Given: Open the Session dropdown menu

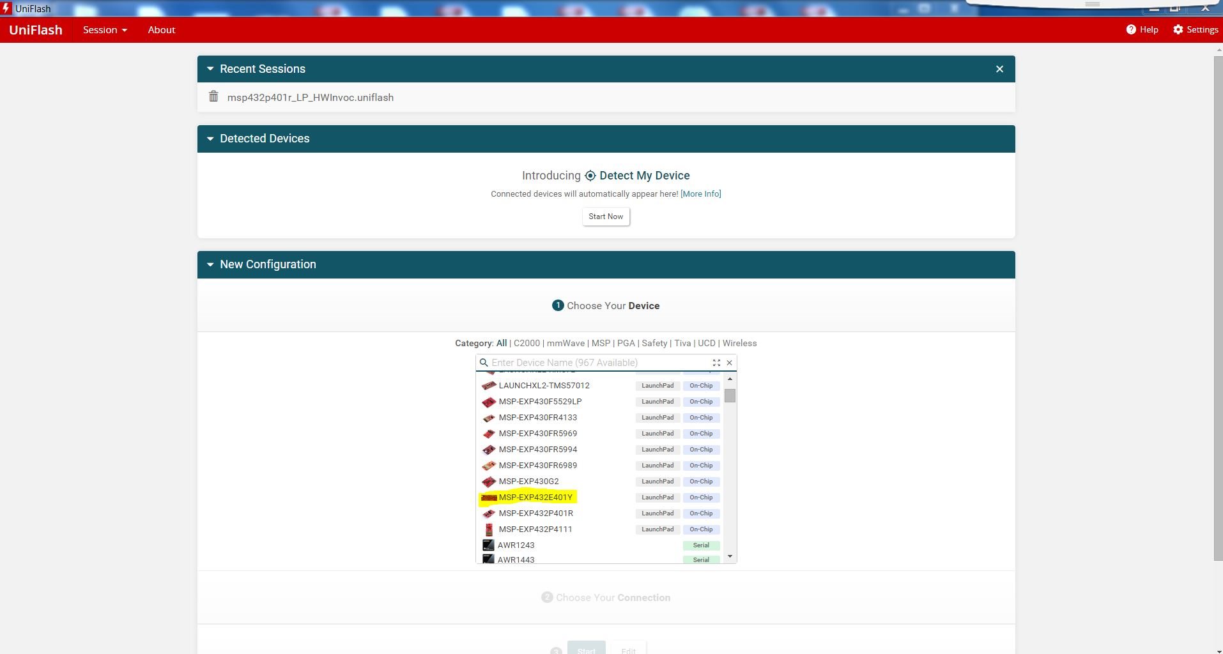Looking at the screenshot, I should (x=105, y=30).
